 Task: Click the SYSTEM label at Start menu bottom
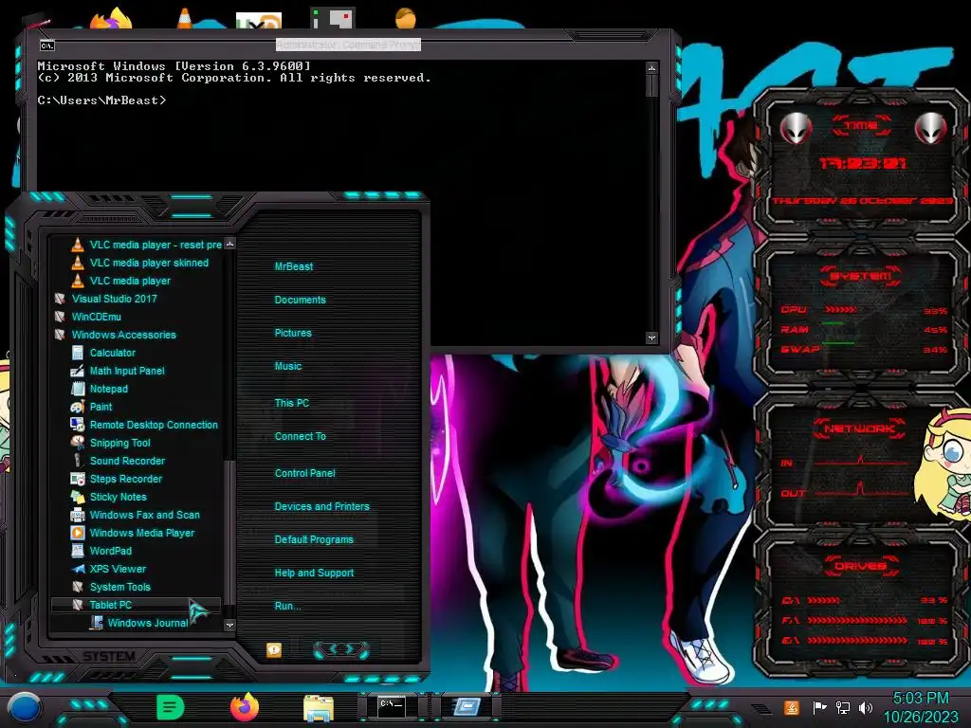109,656
